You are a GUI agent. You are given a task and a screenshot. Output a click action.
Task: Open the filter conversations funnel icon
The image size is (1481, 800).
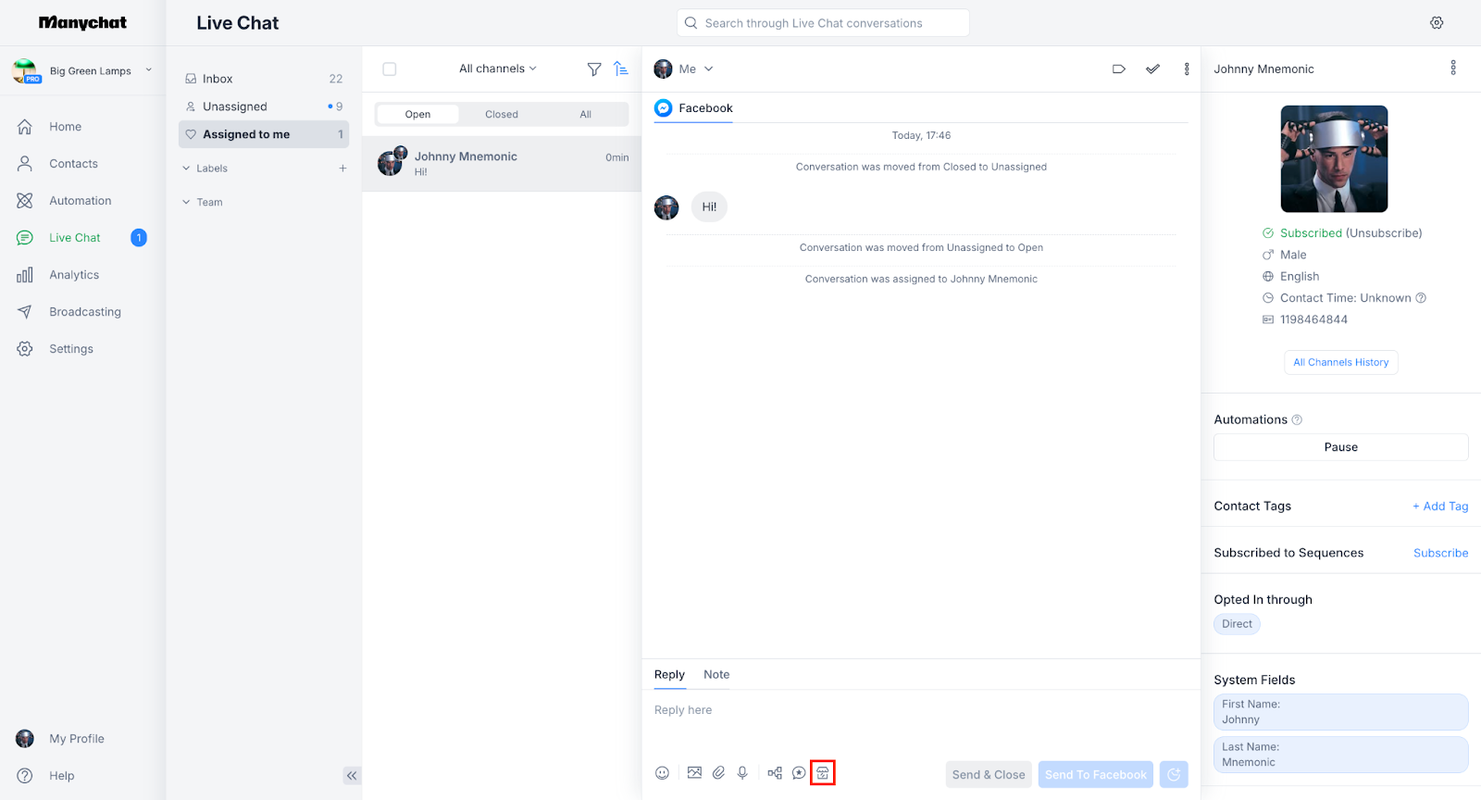click(594, 69)
